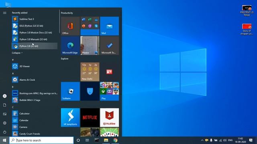The width and height of the screenshot is (257, 144).
Task: Open the HP JumpStarts tile
Action: pos(70,118)
